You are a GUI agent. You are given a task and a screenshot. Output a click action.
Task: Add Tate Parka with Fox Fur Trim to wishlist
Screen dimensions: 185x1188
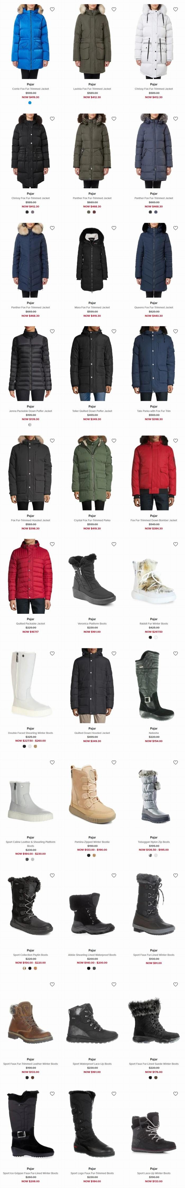point(175,331)
